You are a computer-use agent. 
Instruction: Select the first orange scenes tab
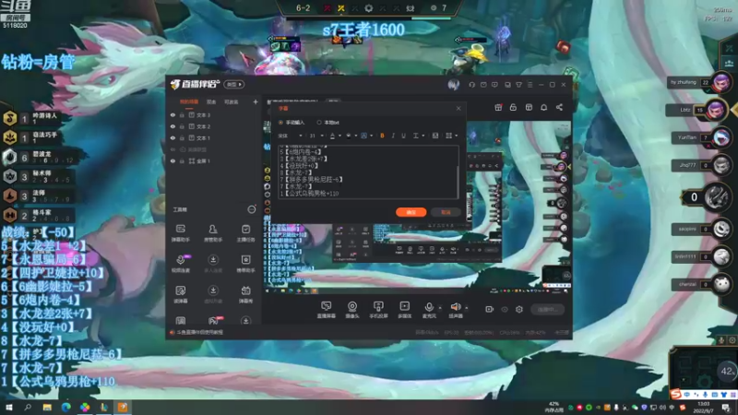coord(189,102)
